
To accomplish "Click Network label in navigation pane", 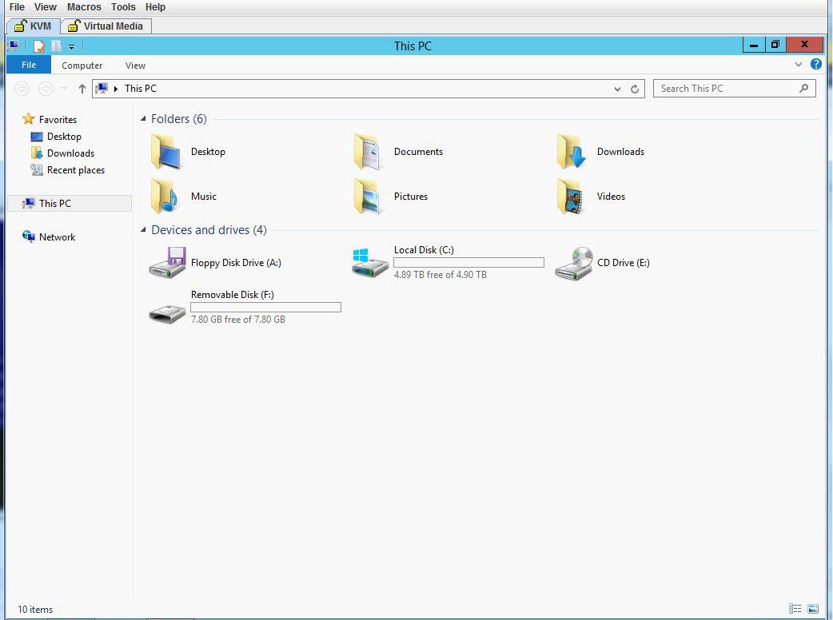I will click(57, 236).
